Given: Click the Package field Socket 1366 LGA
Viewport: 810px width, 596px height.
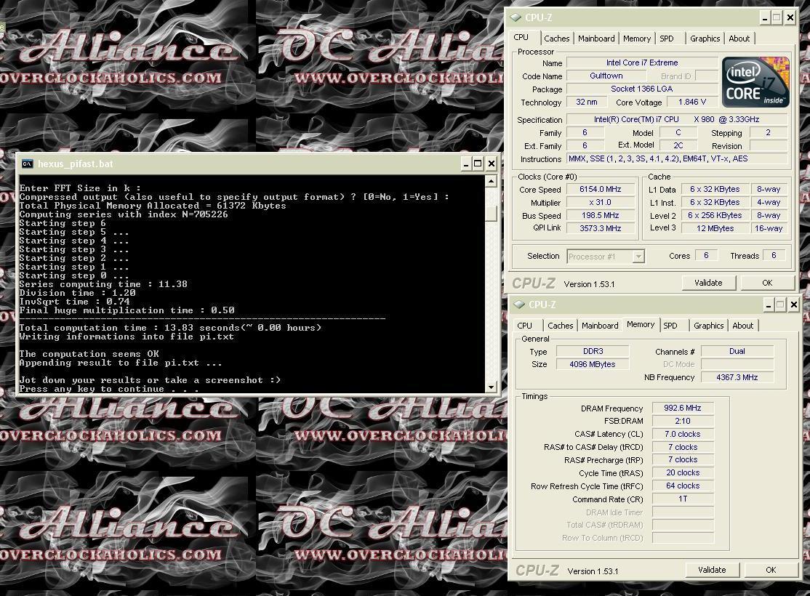Looking at the screenshot, I should point(642,89).
